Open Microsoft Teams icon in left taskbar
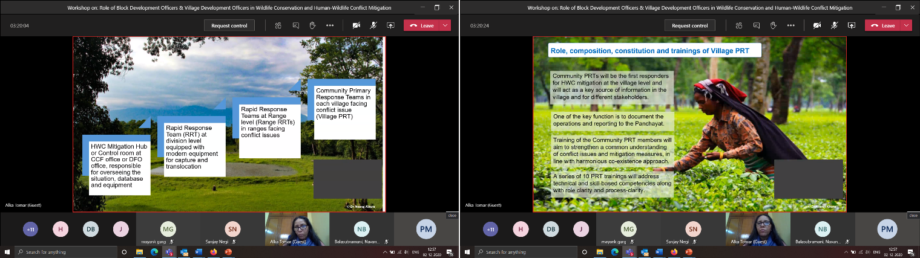This screenshot has height=258, width=920. tap(169, 252)
